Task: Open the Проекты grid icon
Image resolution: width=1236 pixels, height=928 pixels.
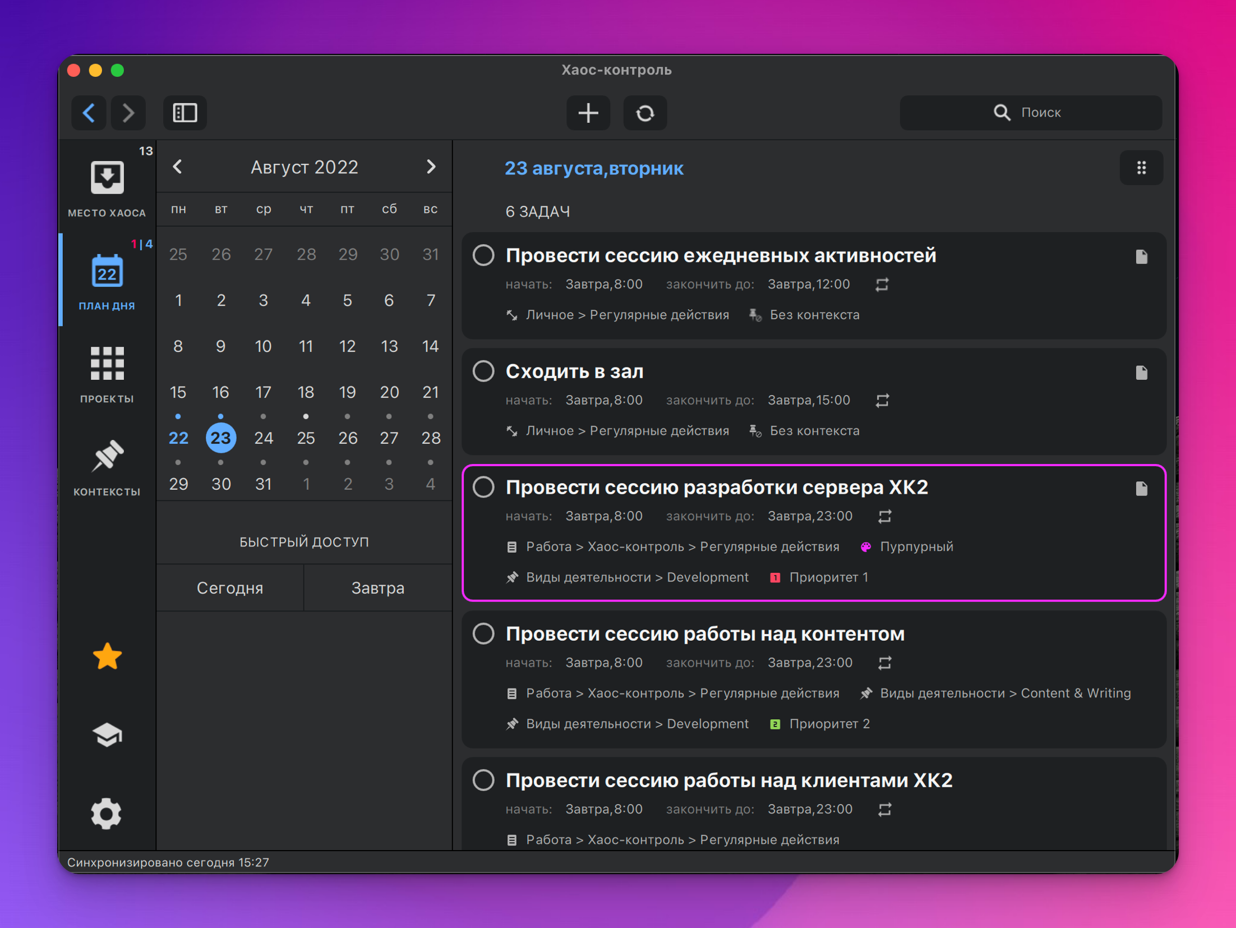Action: click(x=107, y=364)
